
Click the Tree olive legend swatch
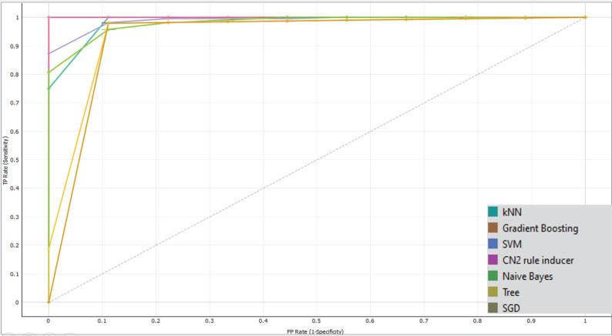click(492, 292)
